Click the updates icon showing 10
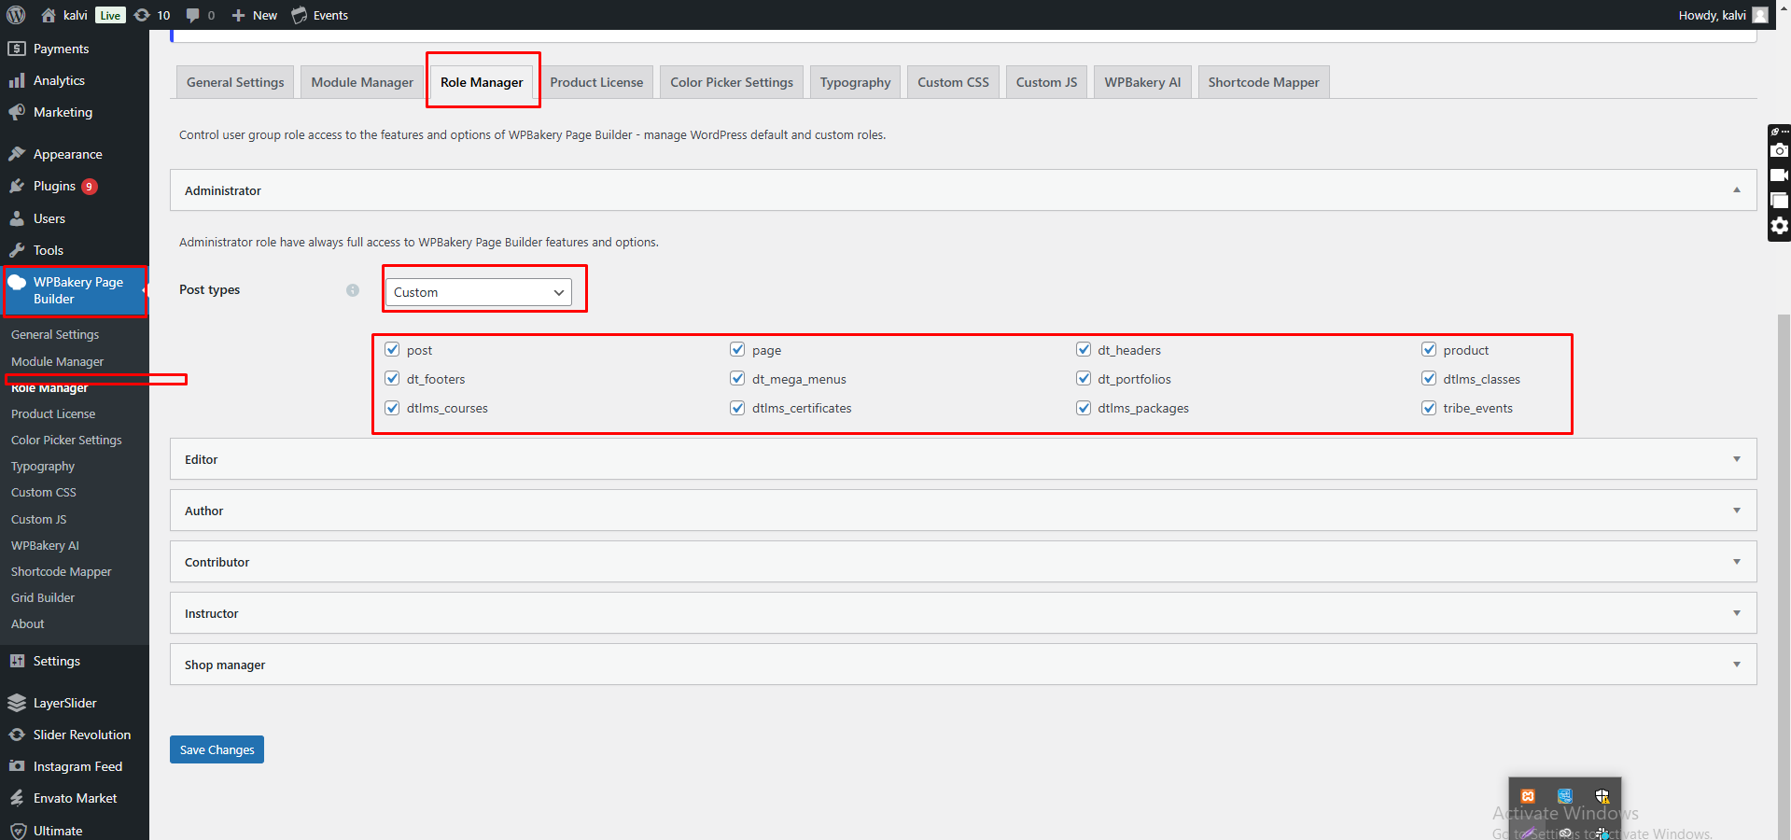The width and height of the screenshot is (1791, 840). click(142, 15)
